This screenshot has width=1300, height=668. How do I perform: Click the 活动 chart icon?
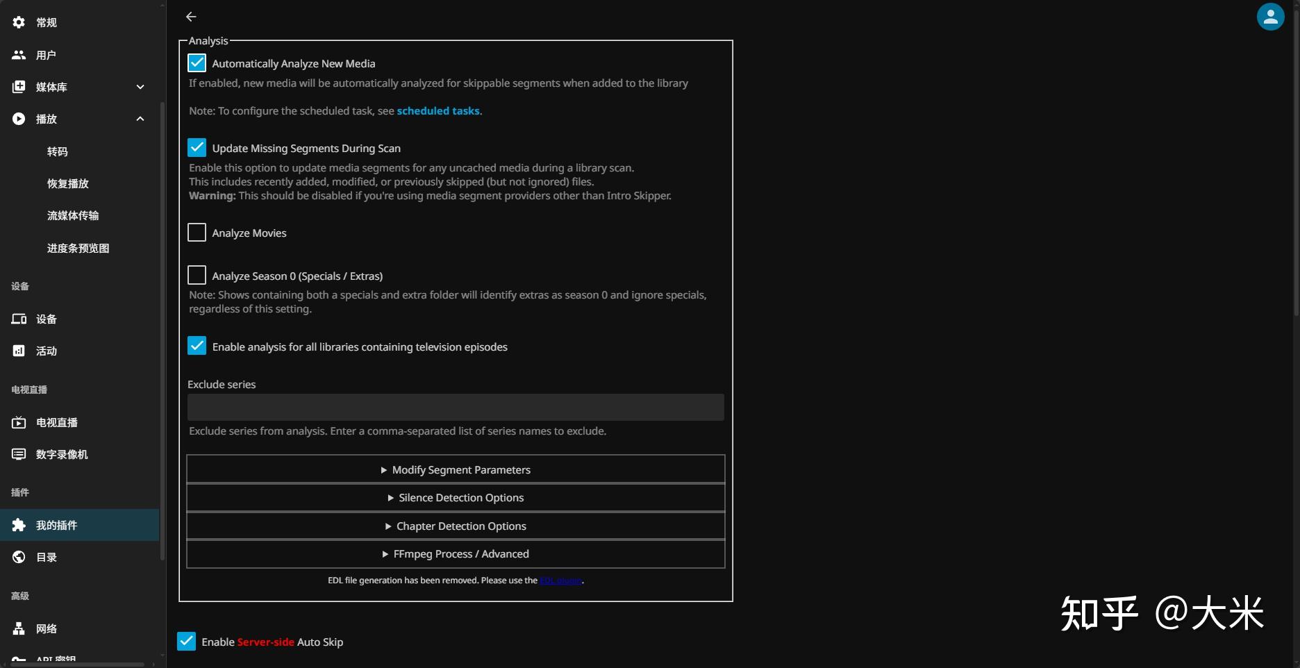coord(19,351)
